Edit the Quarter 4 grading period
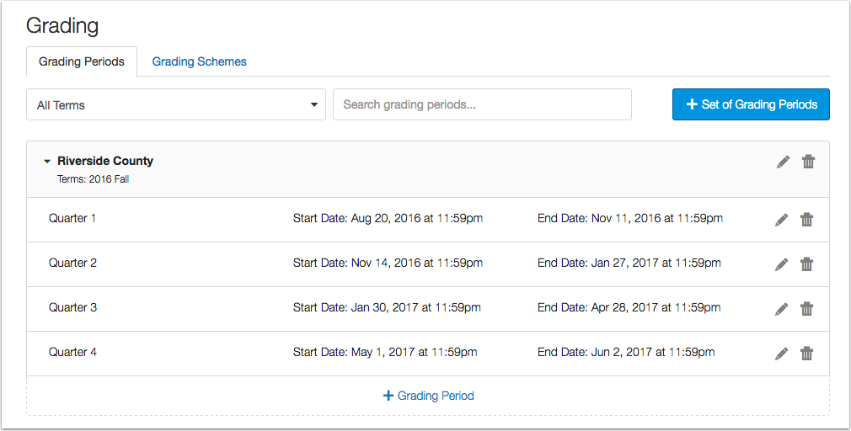 coord(781,354)
